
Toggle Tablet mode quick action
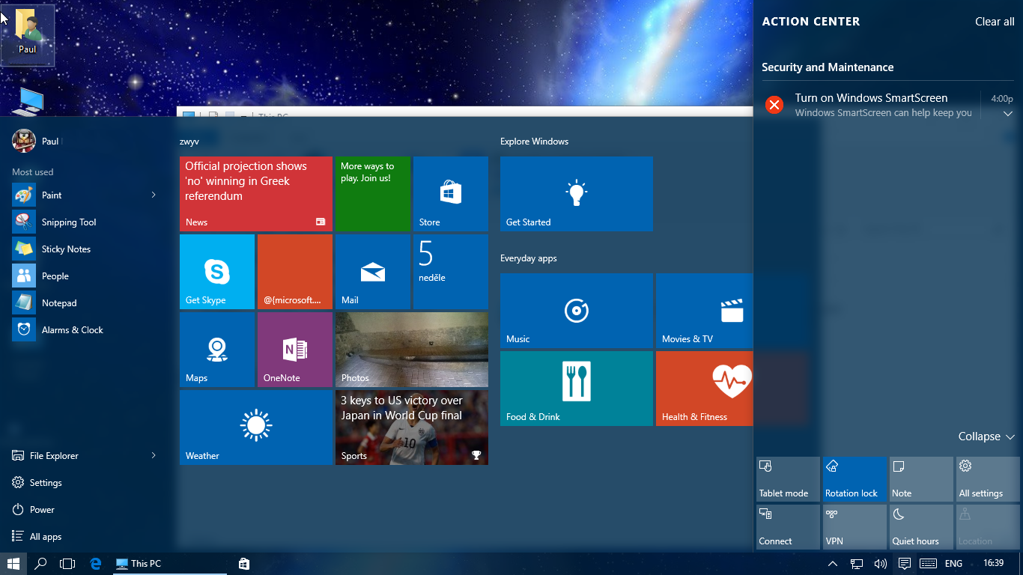tap(788, 479)
